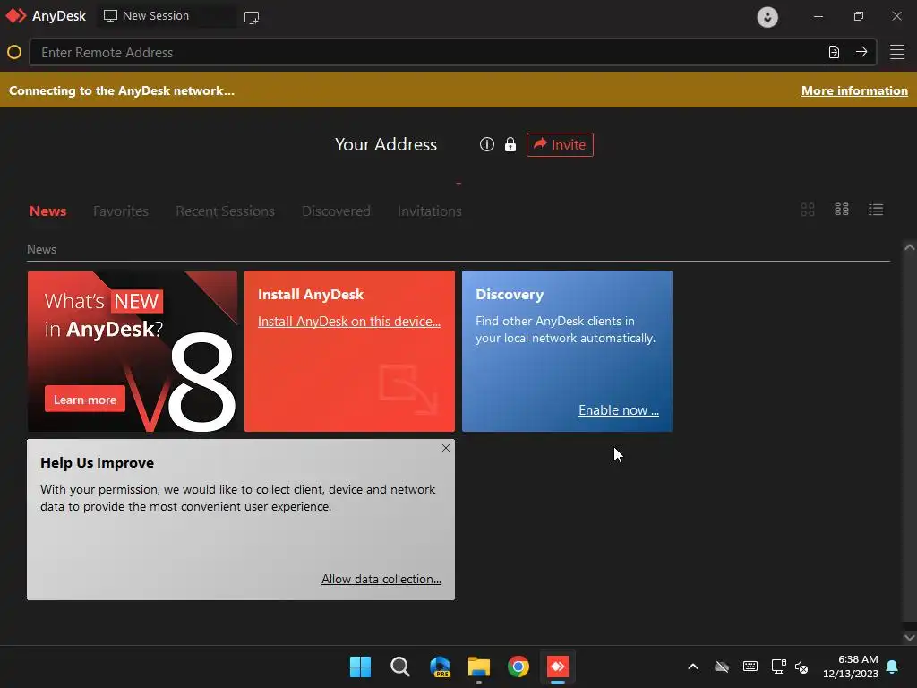Switch to the Favorites tab
Viewport: 917px width, 688px height.
coord(121,211)
